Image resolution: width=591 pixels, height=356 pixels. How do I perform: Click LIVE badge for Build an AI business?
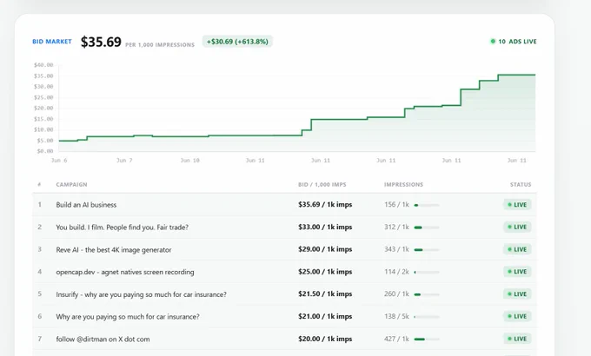tap(517, 205)
